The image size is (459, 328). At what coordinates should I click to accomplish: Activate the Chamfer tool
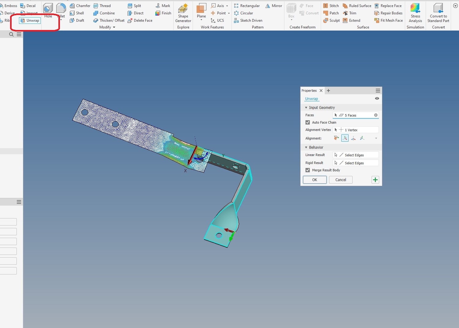(80, 6)
